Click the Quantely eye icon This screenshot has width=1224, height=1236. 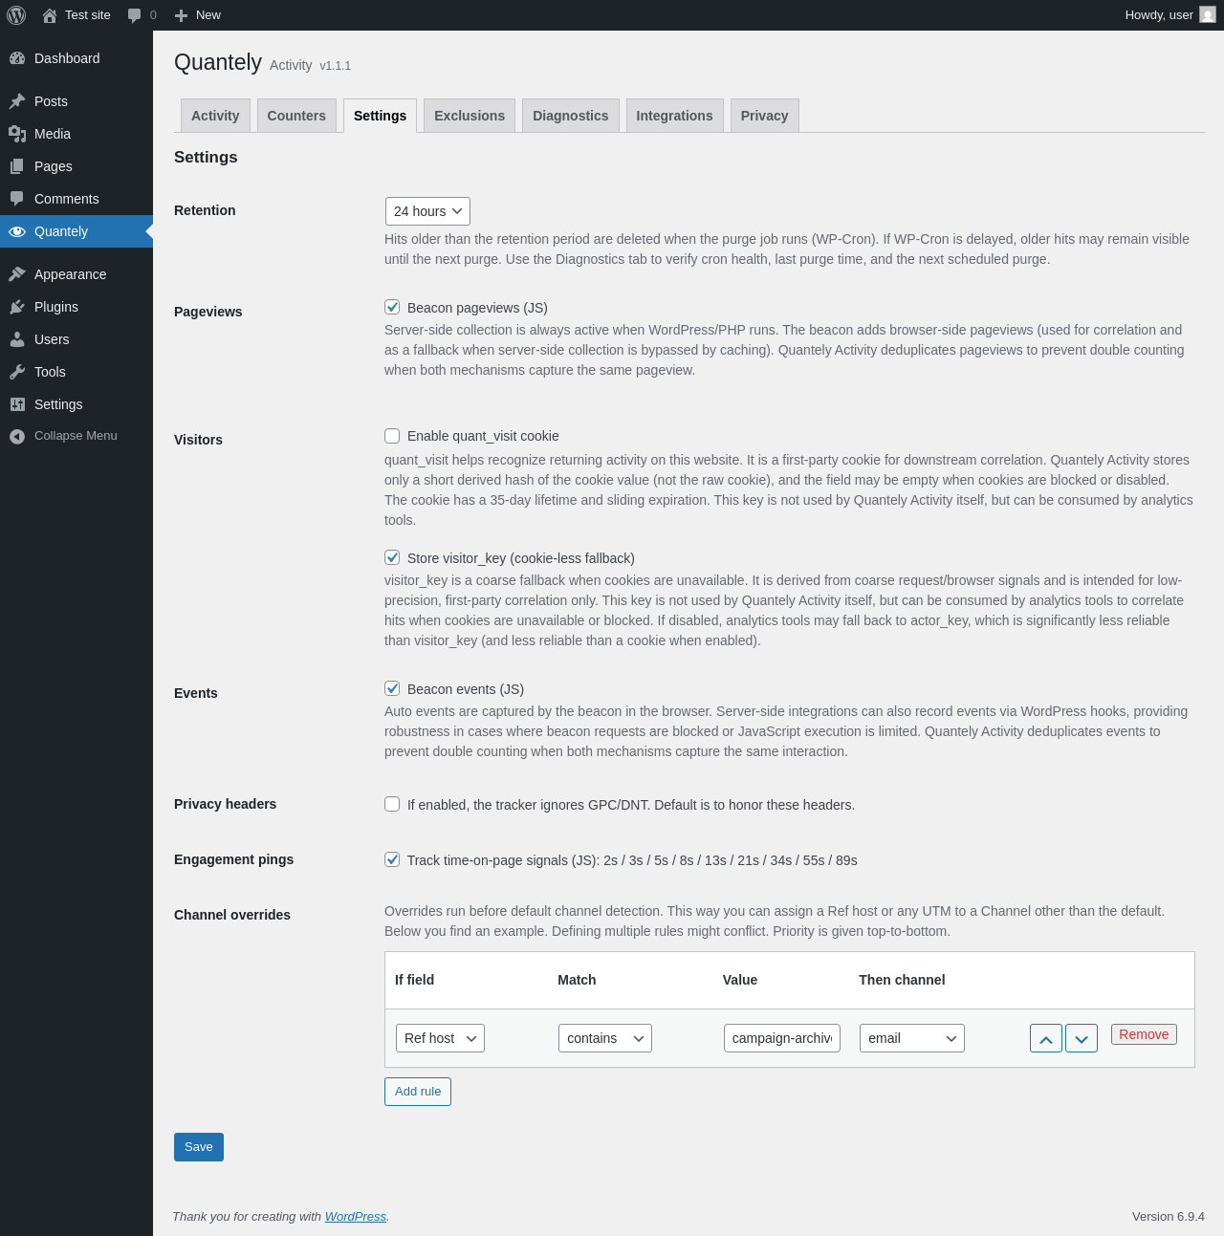tap(17, 231)
